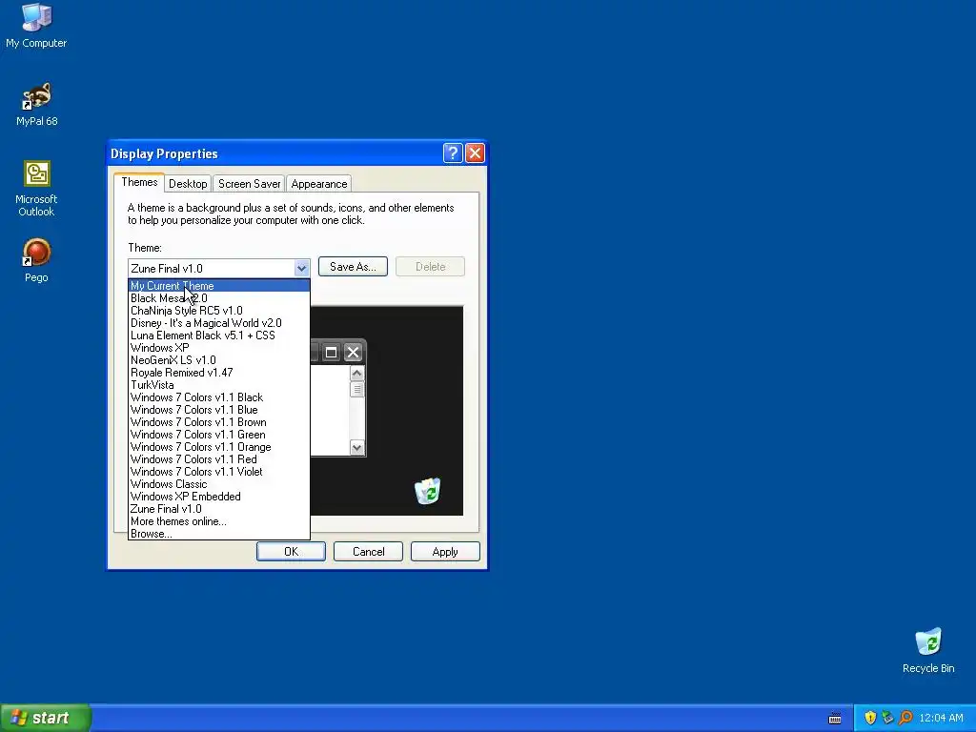Click the help question mark button in Display Properties
976x732 pixels.
pos(453,153)
